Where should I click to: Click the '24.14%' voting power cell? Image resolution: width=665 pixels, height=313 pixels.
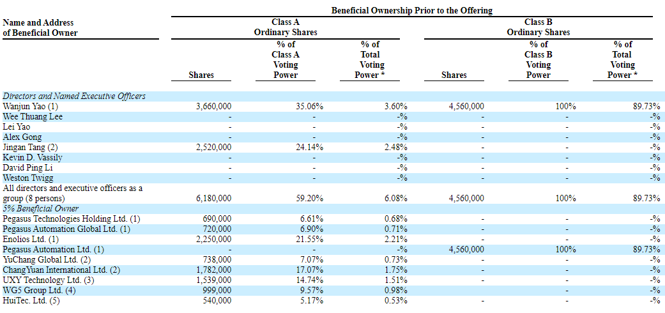(310, 147)
